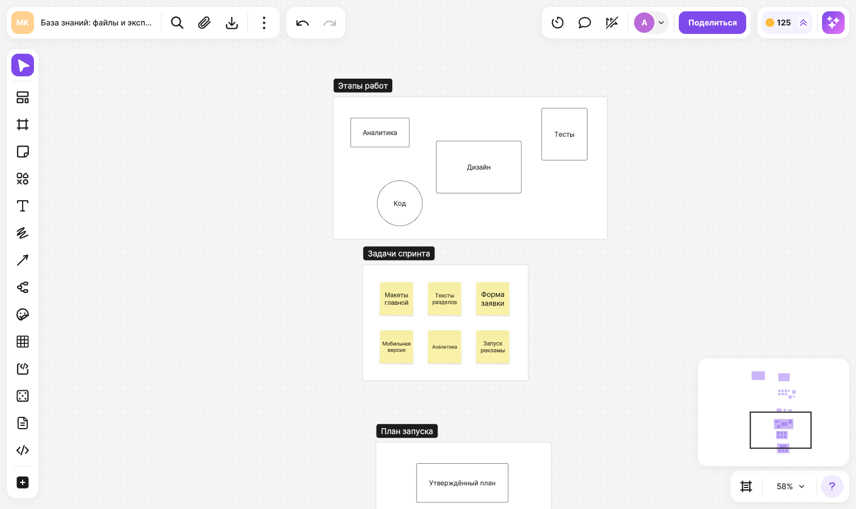856x509 pixels.
Task: Select the Sticky note tool
Action: (23, 152)
